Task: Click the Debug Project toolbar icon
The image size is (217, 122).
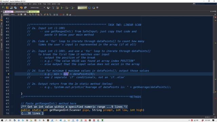Action: pos(67,8)
